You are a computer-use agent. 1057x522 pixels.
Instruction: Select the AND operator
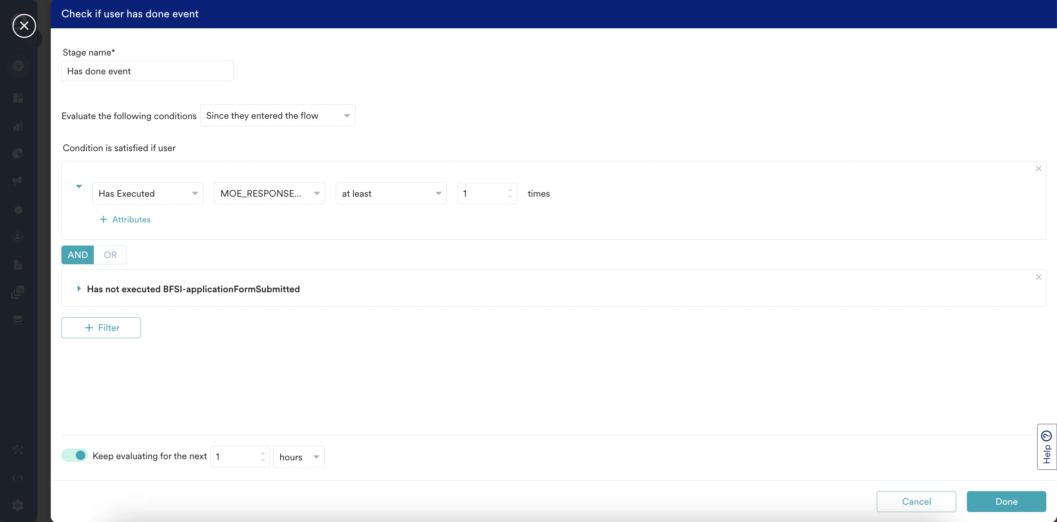tap(78, 255)
